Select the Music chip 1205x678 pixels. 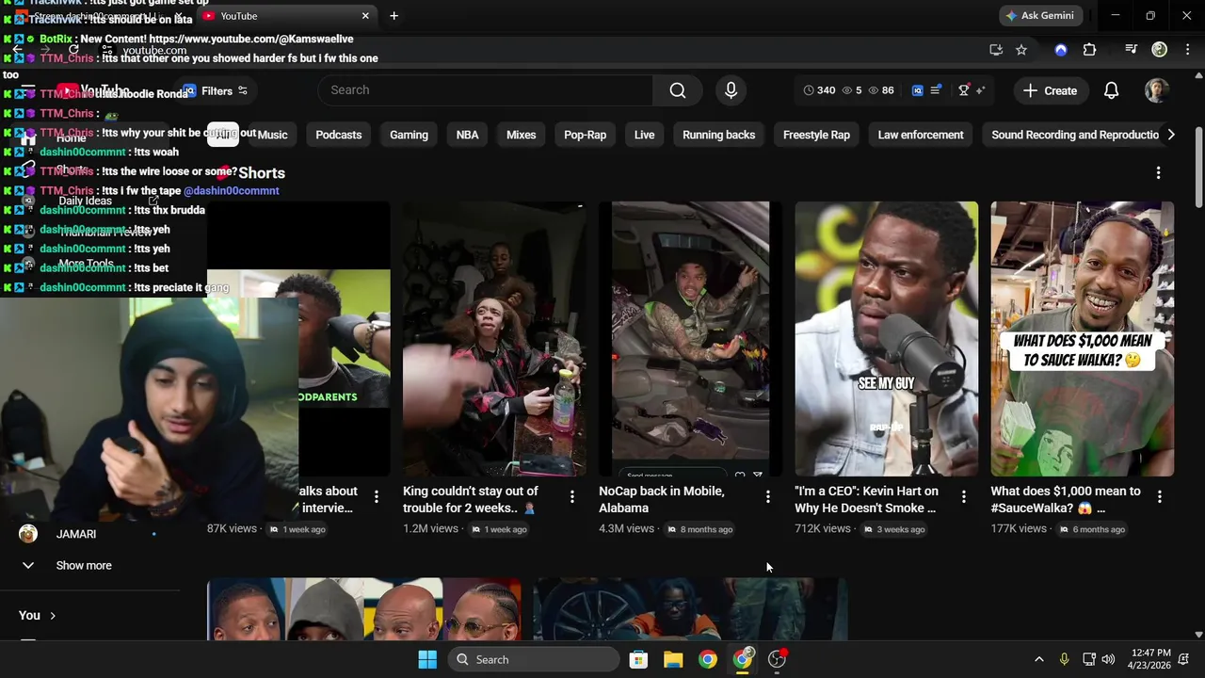pyautogui.click(x=272, y=135)
